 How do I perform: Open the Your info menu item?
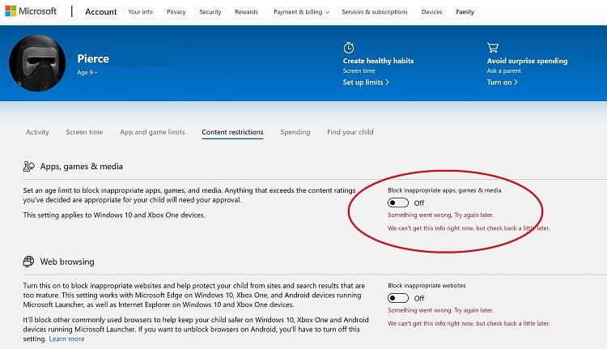coord(140,12)
